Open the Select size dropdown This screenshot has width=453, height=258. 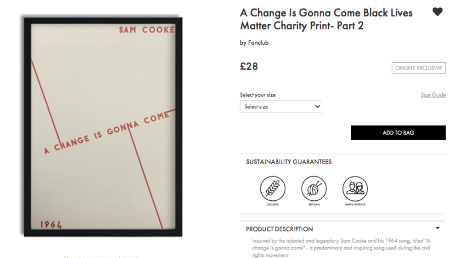[x=280, y=106]
